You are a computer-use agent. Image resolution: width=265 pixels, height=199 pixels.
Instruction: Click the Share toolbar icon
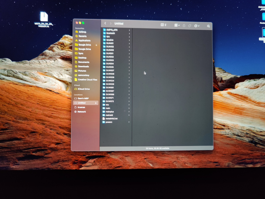184,25
